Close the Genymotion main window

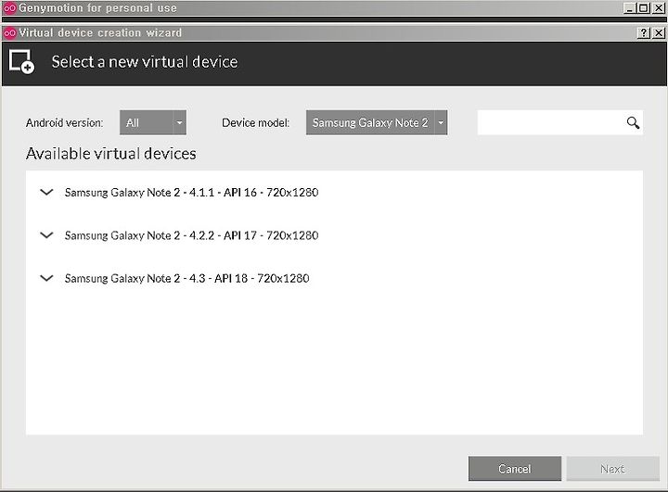[658, 8]
